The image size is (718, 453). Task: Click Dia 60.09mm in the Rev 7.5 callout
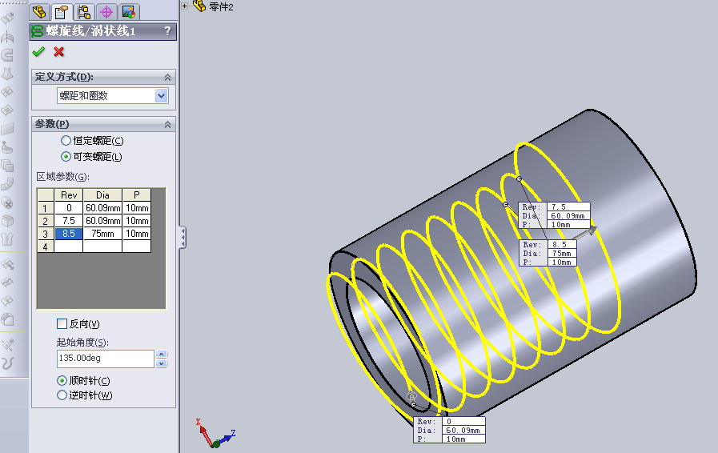(568, 215)
